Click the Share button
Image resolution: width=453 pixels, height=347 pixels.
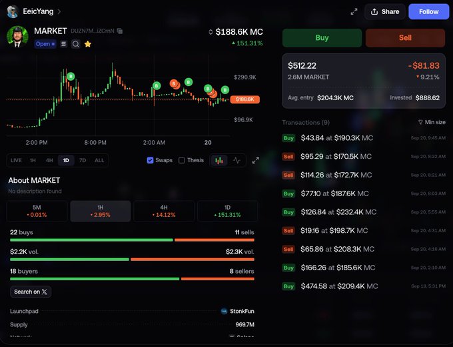click(385, 11)
